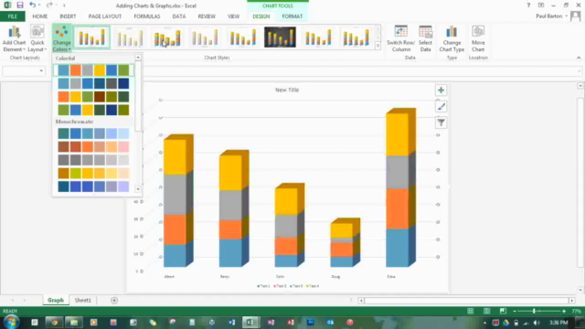Switch to Normal view in status bar
Image resolution: width=585 pixels, height=329 pixels.
pos(471,311)
